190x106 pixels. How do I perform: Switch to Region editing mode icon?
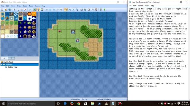[x=42, y=10]
